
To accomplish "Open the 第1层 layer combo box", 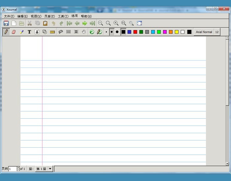I will point(41,169).
